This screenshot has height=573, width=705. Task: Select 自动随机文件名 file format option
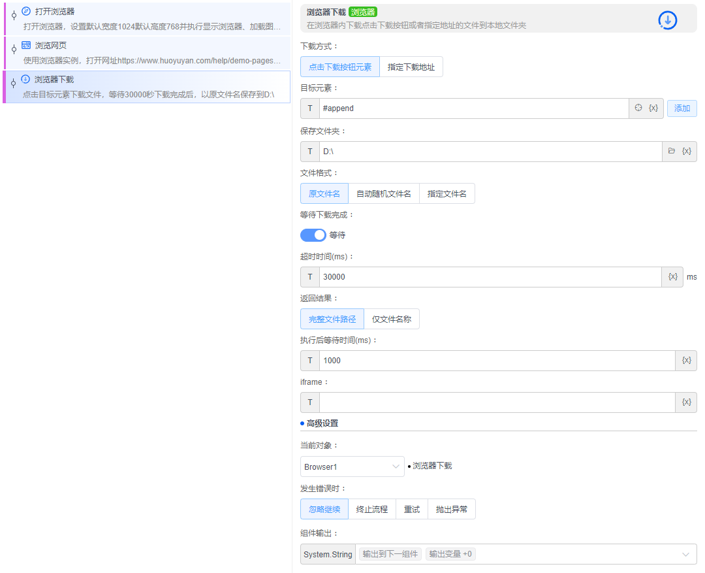coord(384,194)
